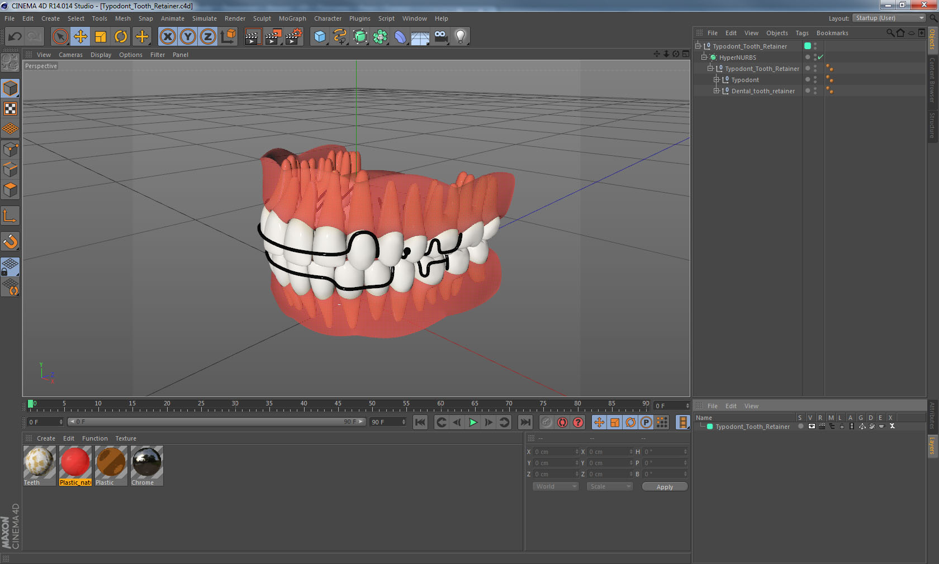Click the Undo arrow icon
The image size is (939, 564).
(x=15, y=37)
